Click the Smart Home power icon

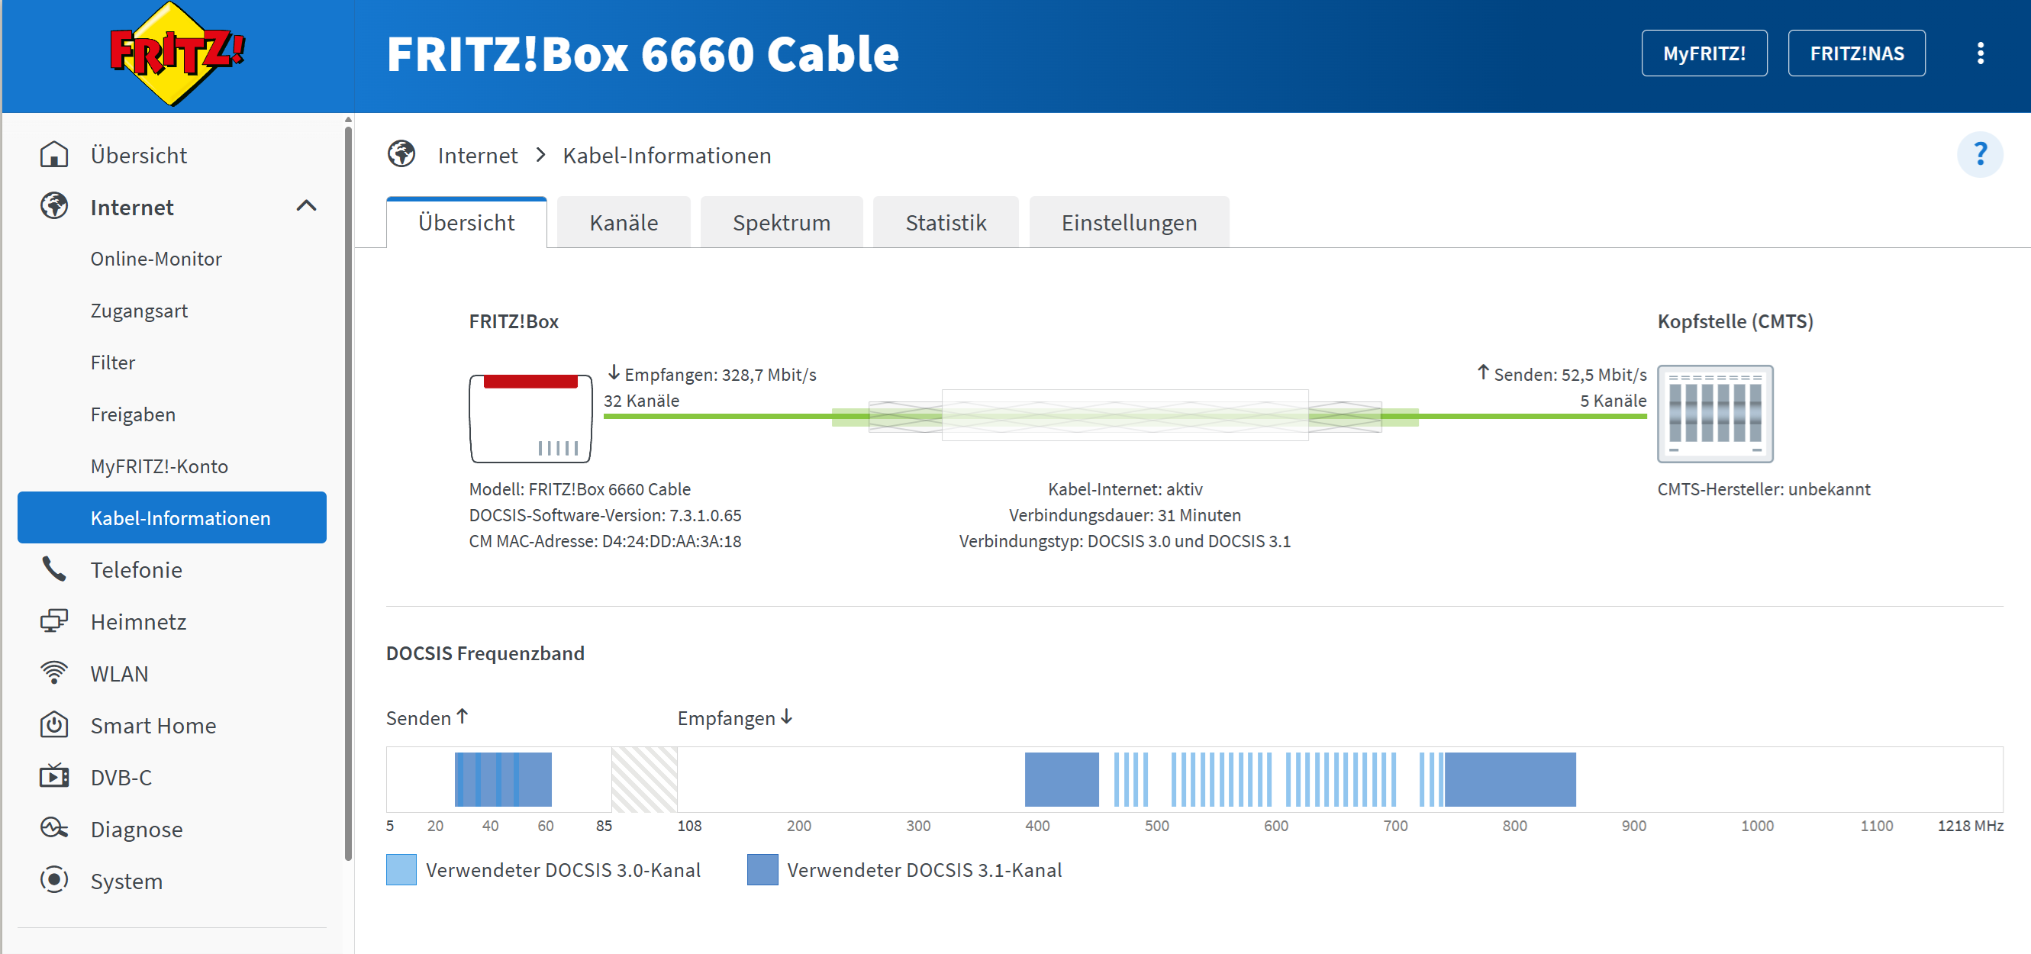click(53, 724)
